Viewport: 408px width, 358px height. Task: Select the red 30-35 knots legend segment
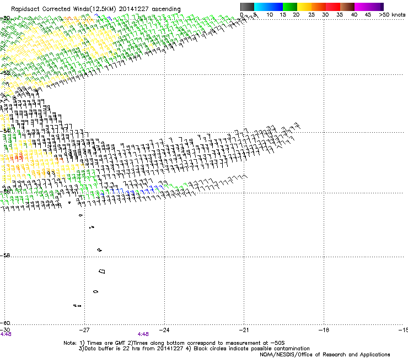(x=333, y=7)
